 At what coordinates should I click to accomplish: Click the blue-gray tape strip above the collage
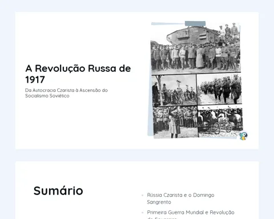pos(195,23)
